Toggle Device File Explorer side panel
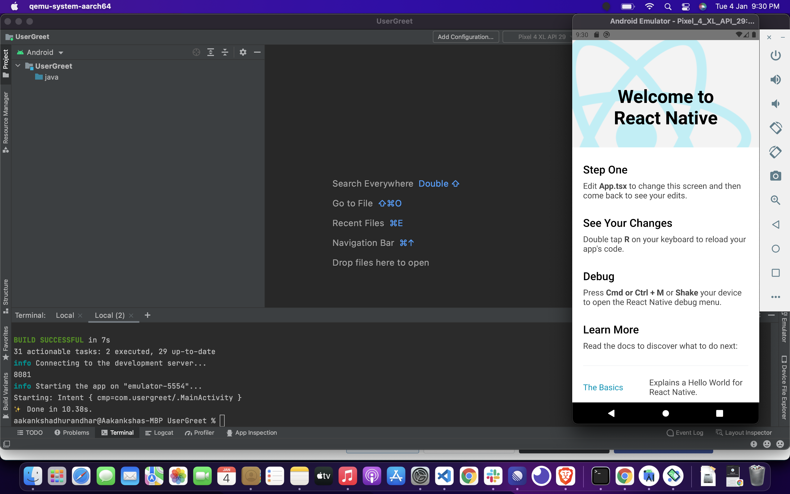This screenshot has height=494, width=790. 784,387
